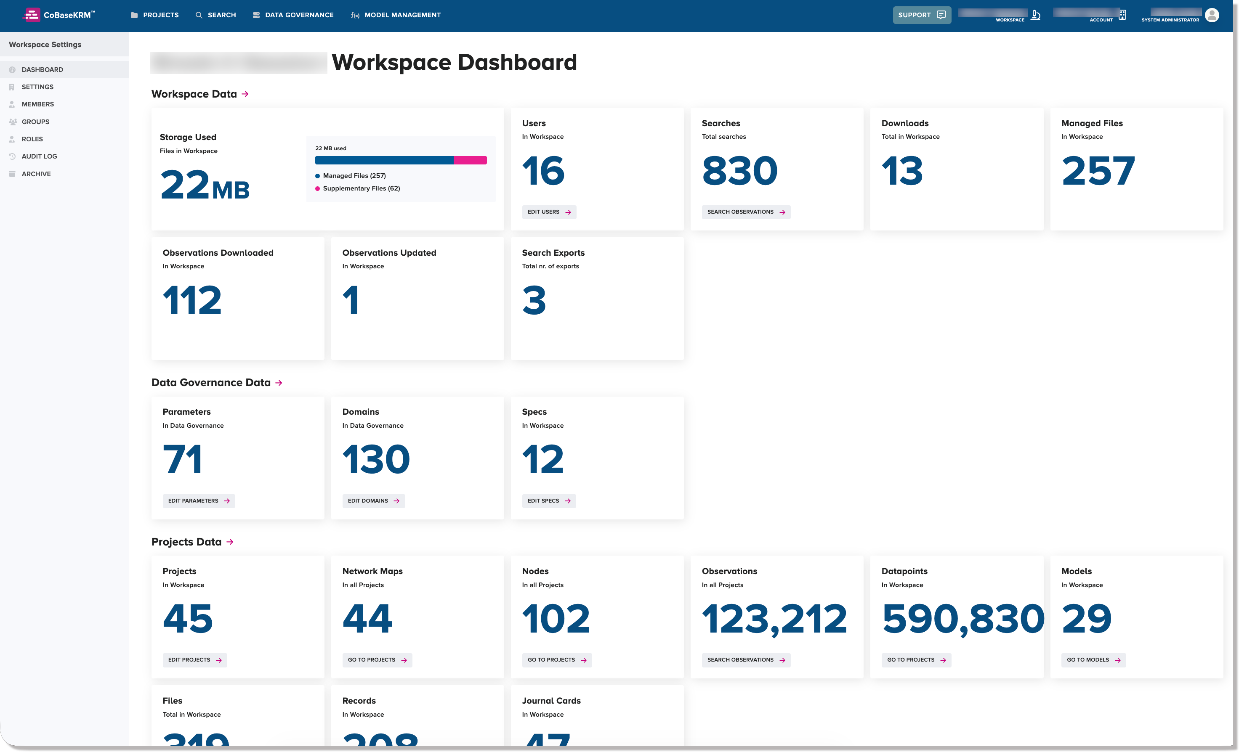Click Go To Projects under Network Maps
The height and width of the screenshot is (752, 1239).
(377, 660)
